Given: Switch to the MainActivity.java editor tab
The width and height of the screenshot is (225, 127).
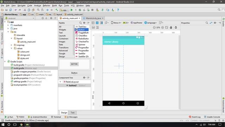Looking at the screenshot, I should (93, 18).
